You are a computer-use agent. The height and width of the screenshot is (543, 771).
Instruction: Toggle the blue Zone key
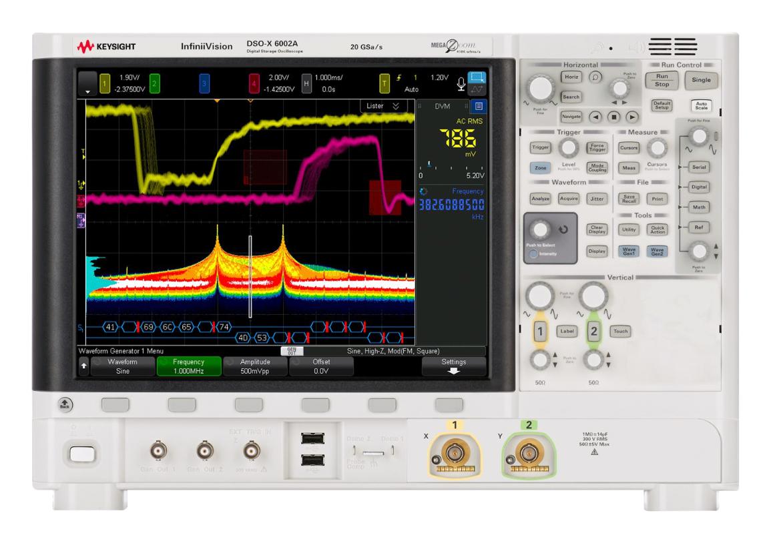tap(540, 167)
